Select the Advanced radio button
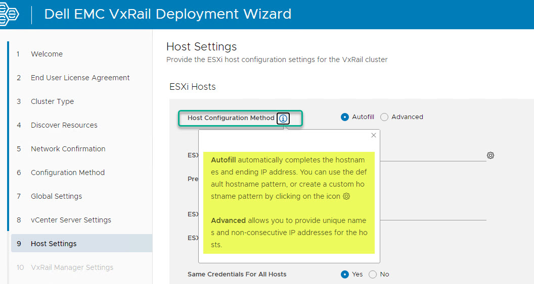The width and height of the screenshot is (534, 284). 384,117
